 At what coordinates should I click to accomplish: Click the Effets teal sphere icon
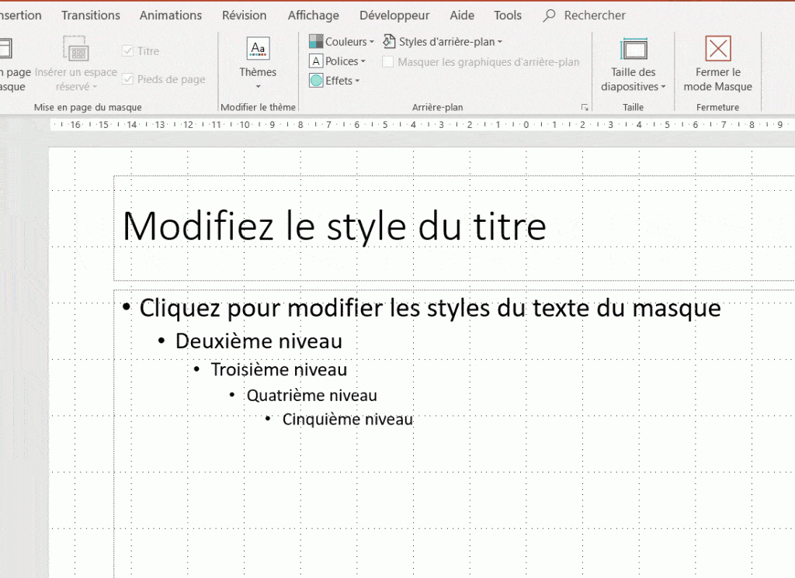(316, 80)
